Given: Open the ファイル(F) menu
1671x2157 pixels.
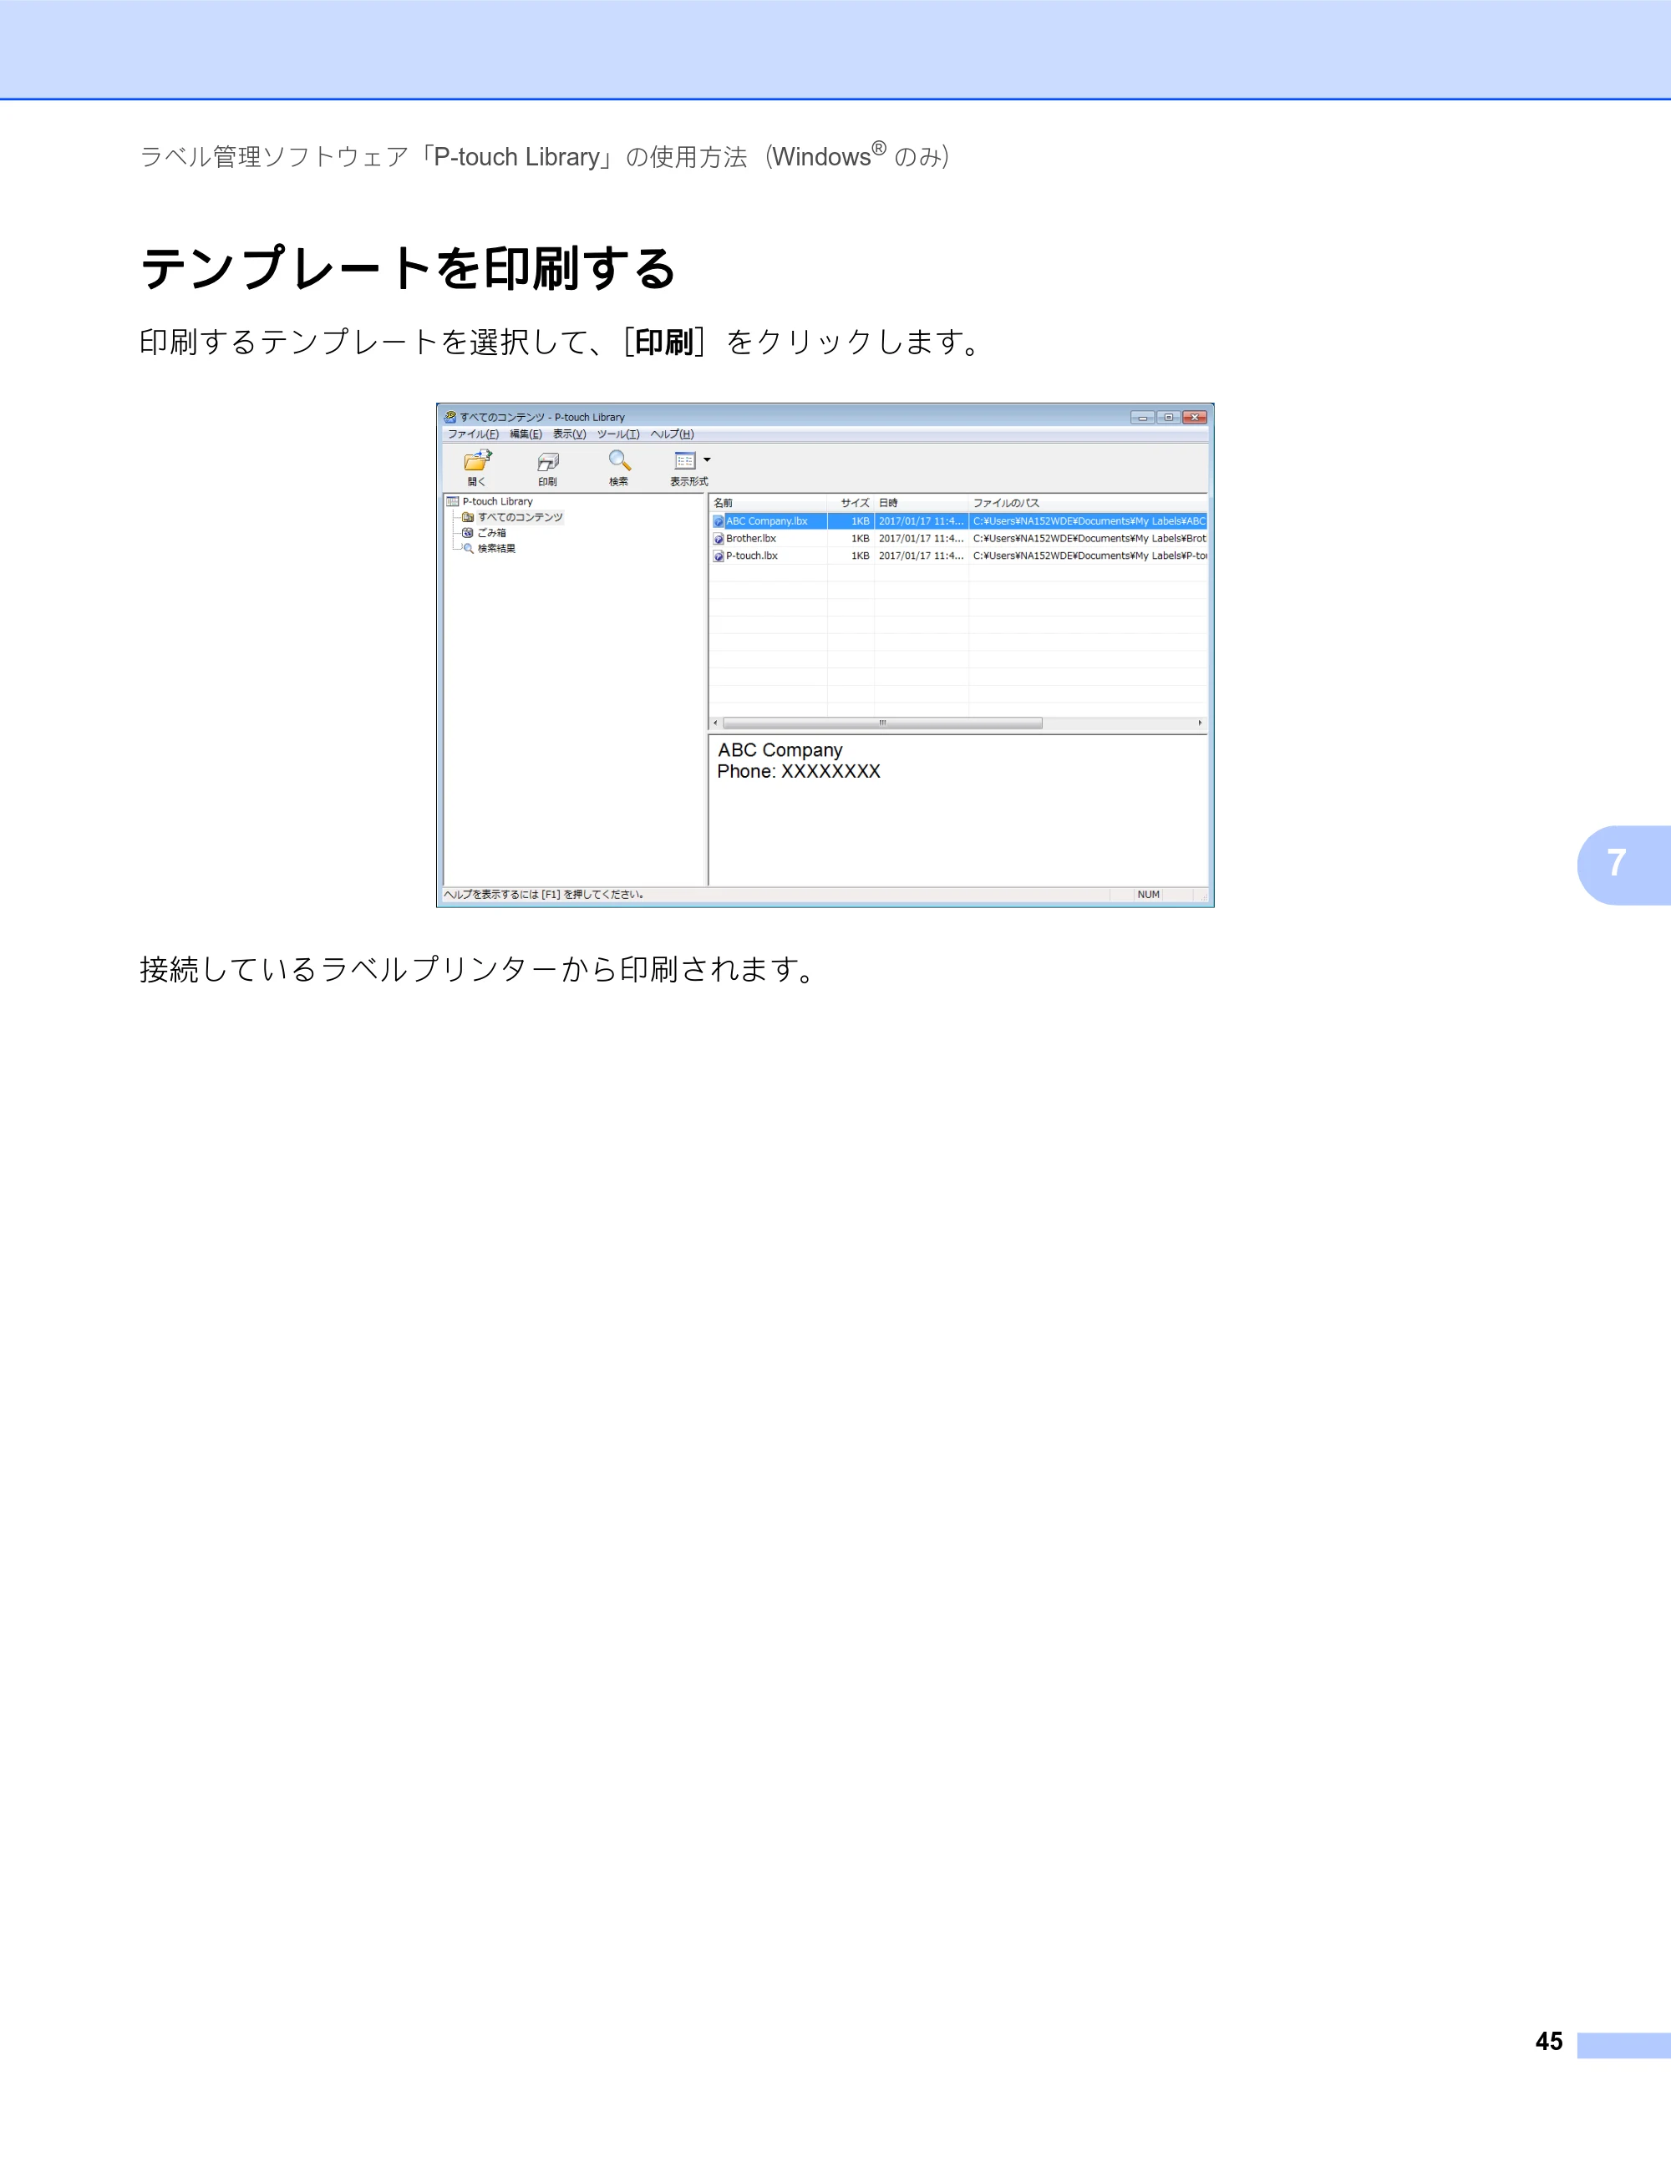Looking at the screenshot, I should tap(473, 434).
